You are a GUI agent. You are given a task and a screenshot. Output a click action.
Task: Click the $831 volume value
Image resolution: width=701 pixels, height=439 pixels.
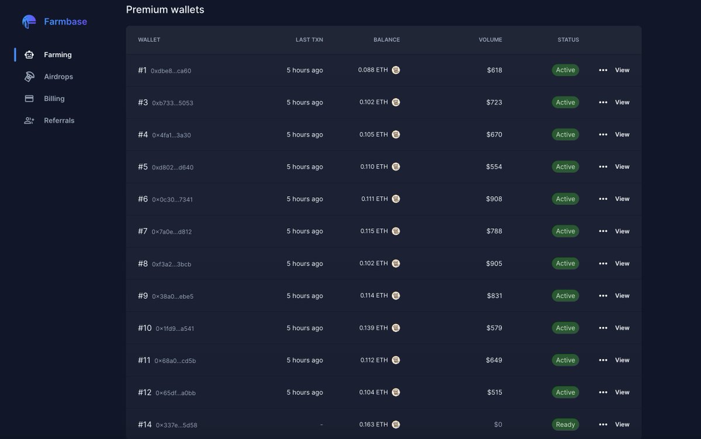click(494, 295)
